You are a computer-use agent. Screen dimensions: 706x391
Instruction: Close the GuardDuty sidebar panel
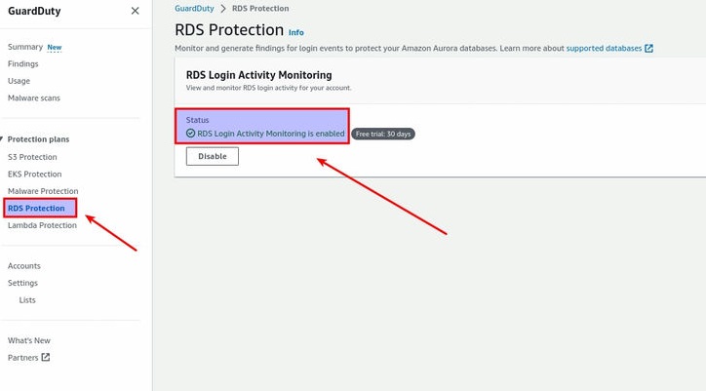135,11
